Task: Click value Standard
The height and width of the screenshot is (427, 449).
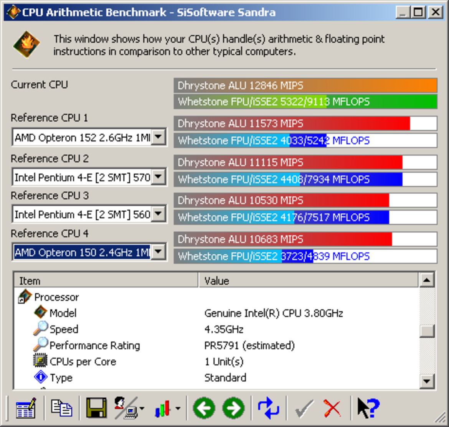Action: click(x=225, y=378)
